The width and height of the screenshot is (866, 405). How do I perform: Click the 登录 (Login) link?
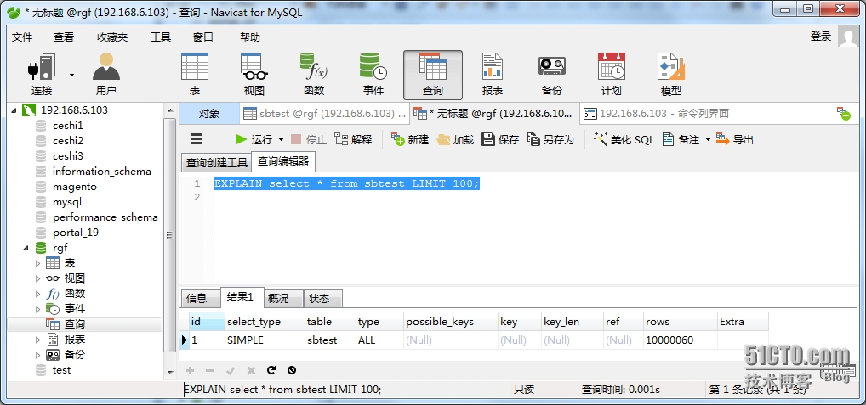[821, 37]
